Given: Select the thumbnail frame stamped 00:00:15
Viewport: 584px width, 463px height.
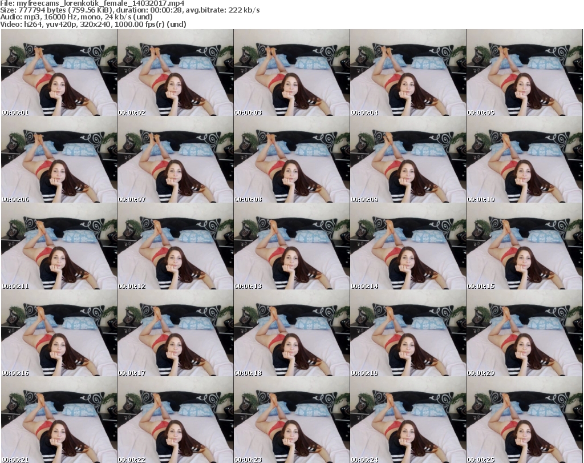Looking at the screenshot, I should [x=525, y=247].
